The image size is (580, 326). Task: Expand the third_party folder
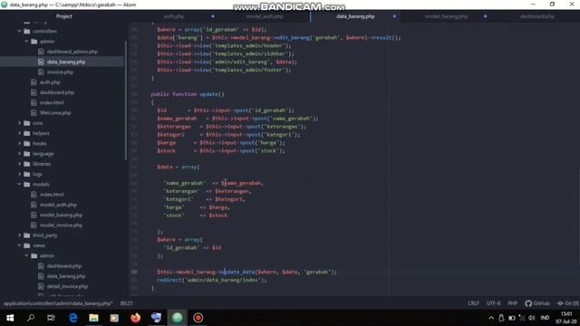[x=19, y=235]
